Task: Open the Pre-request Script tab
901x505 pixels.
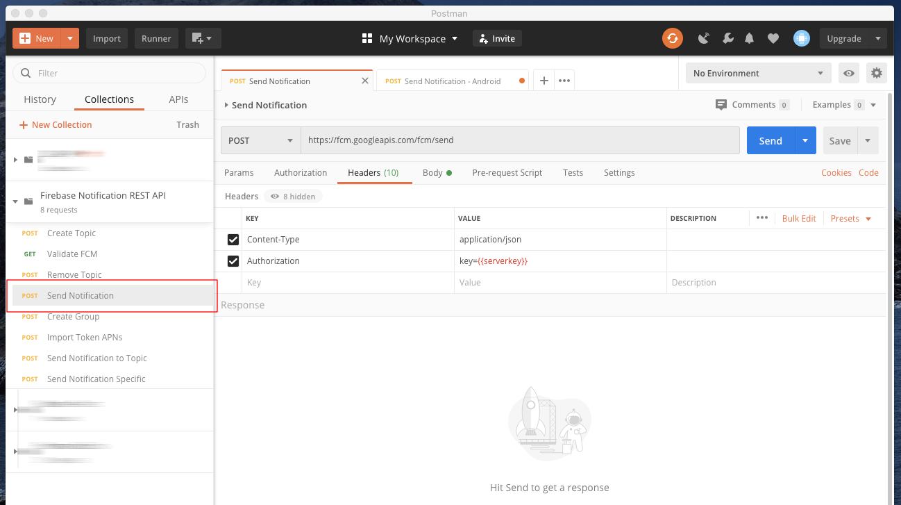Action: pyautogui.click(x=507, y=172)
